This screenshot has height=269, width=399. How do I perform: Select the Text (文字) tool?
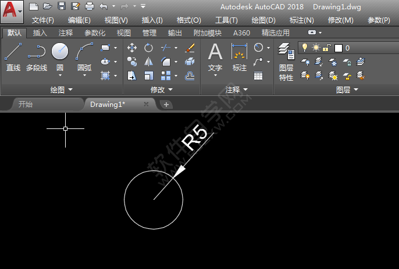click(215, 58)
